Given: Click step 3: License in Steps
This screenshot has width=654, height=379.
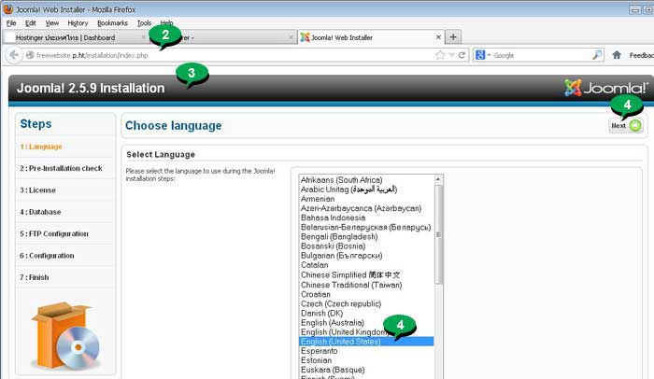Looking at the screenshot, I should click(x=37, y=190).
